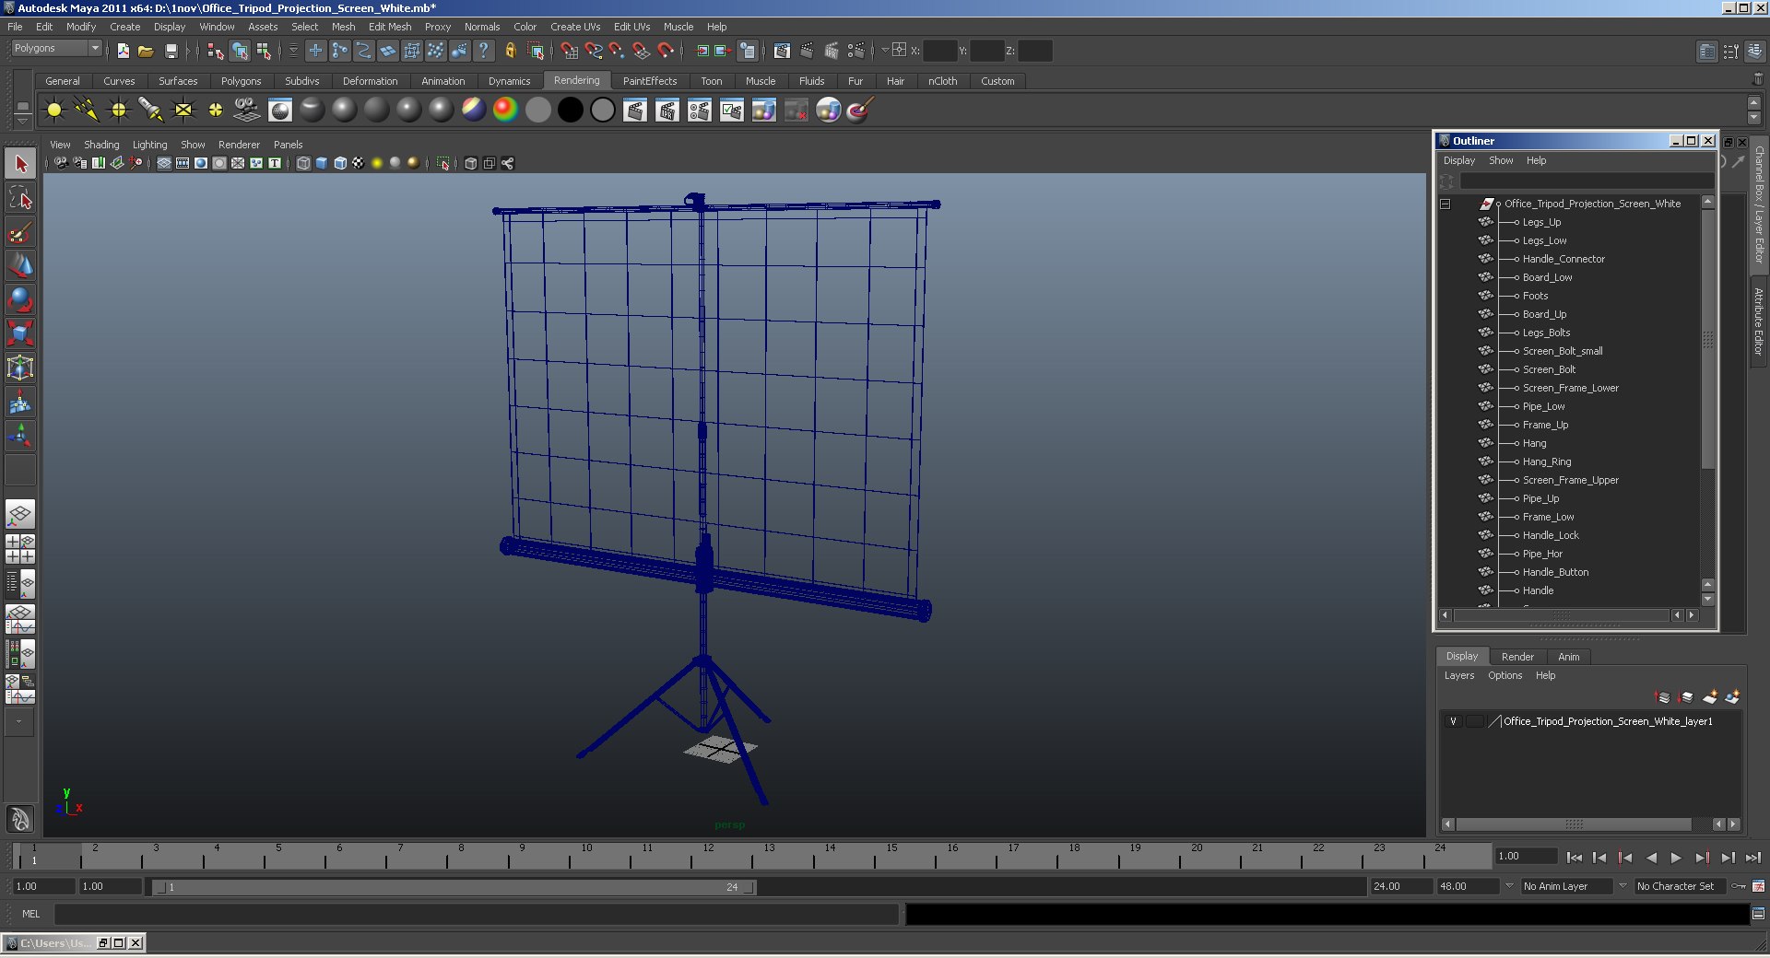Save the scene with the disk icon
This screenshot has width=1770, height=958.
pyautogui.click(x=171, y=51)
